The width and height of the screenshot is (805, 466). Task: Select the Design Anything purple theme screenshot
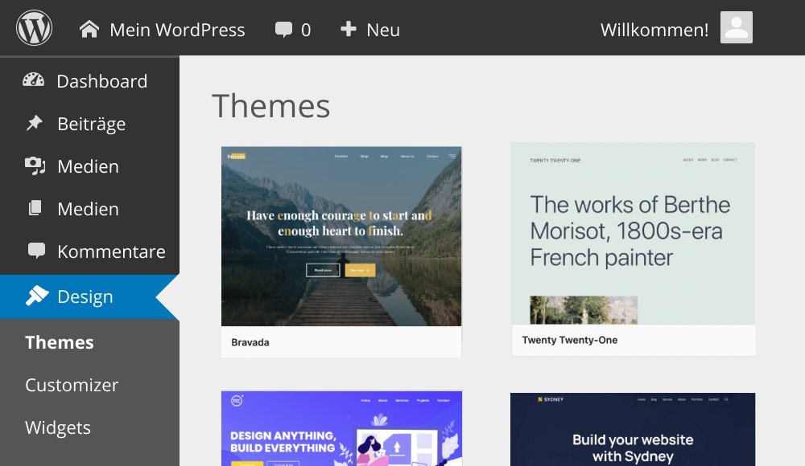341,428
